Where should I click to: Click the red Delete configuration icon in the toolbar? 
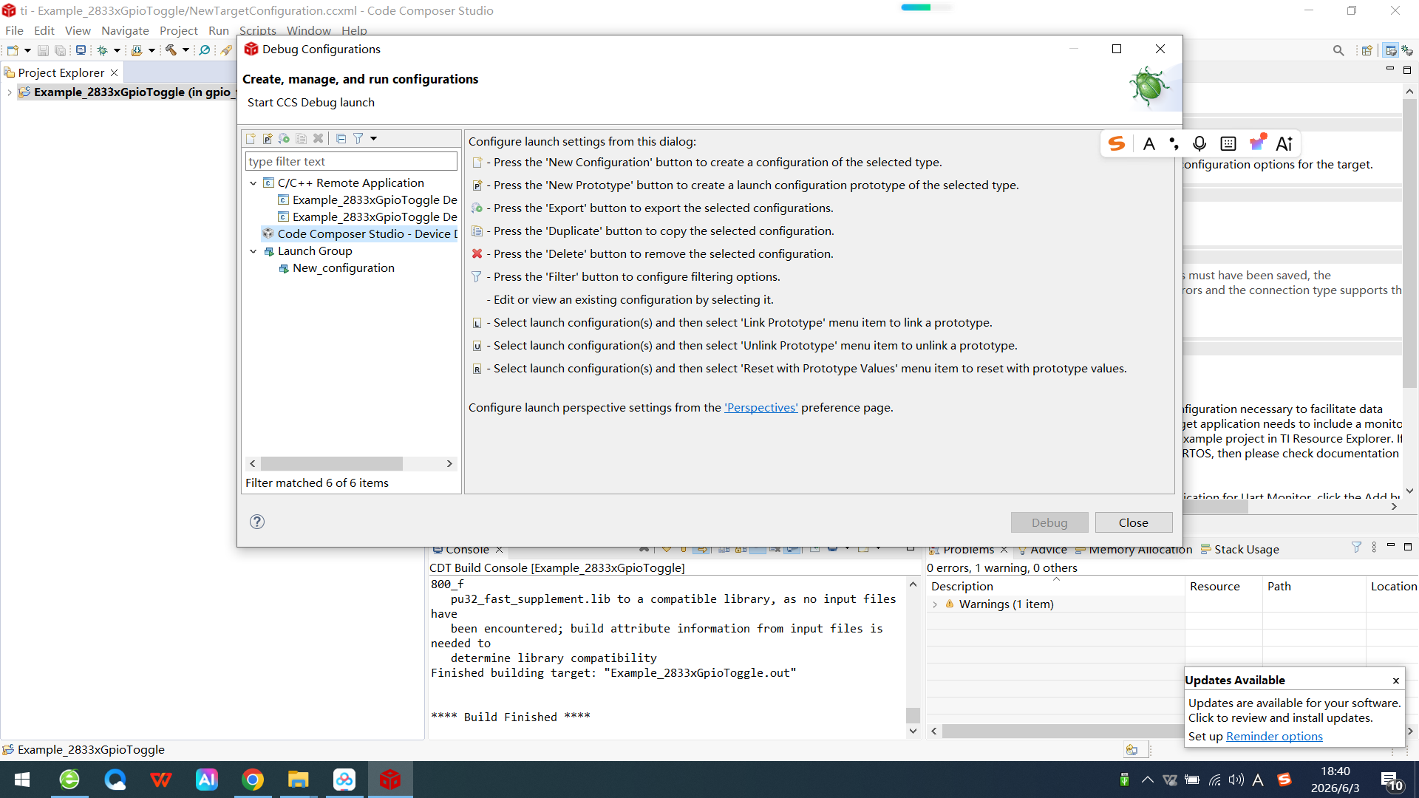(319, 138)
